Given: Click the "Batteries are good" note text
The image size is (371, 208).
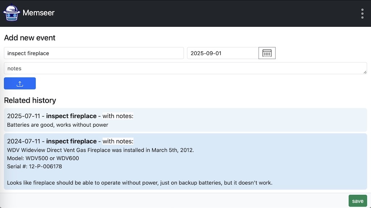Looking at the screenshot, I should click(58, 125).
